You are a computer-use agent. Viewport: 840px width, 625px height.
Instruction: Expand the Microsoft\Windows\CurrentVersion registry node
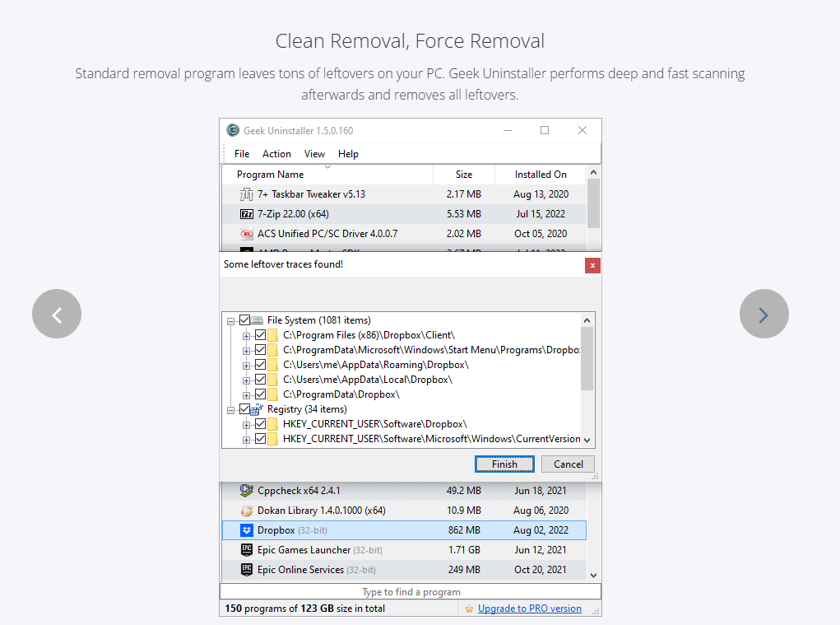coord(247,440)
